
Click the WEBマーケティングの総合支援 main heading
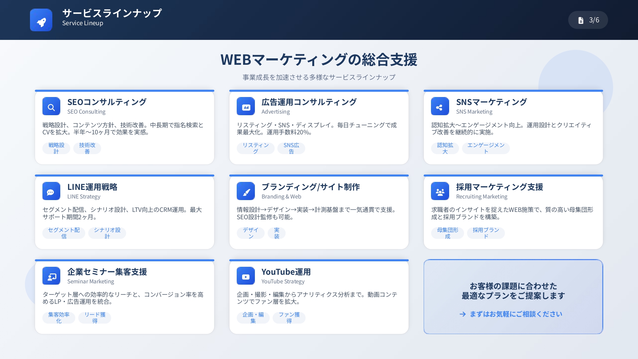(x=319, y=60)
